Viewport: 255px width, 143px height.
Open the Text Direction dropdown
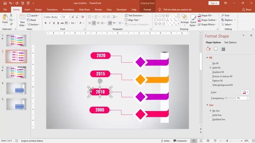(134, 15)
